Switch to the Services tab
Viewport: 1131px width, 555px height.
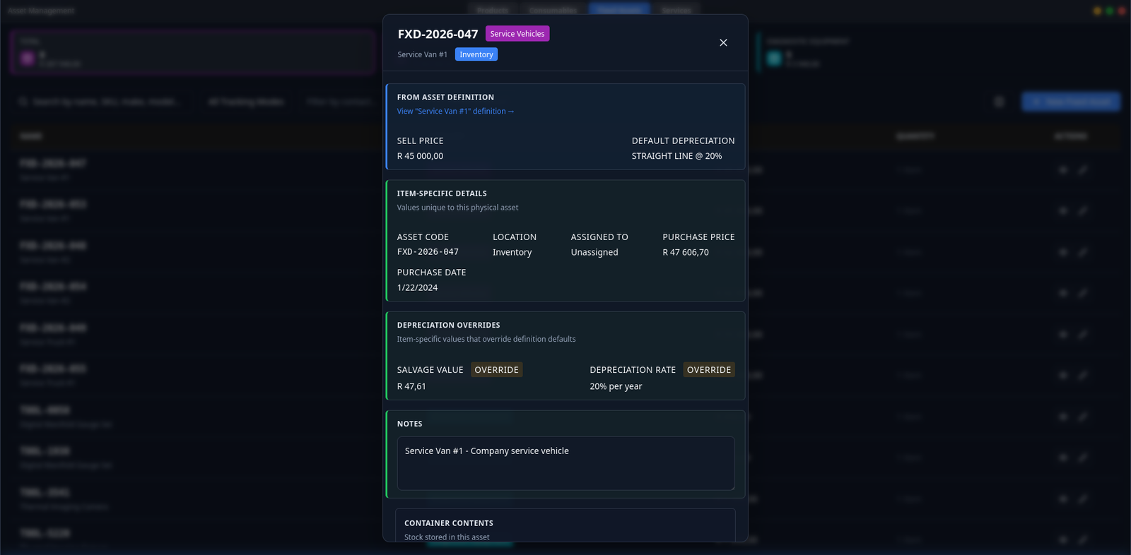point(676,11)
